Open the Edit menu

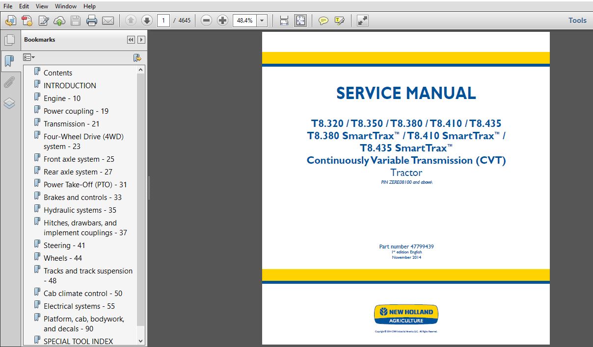(x=24, y=6)
